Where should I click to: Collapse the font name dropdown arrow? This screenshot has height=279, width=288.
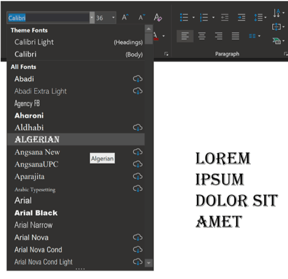(92, 18)
